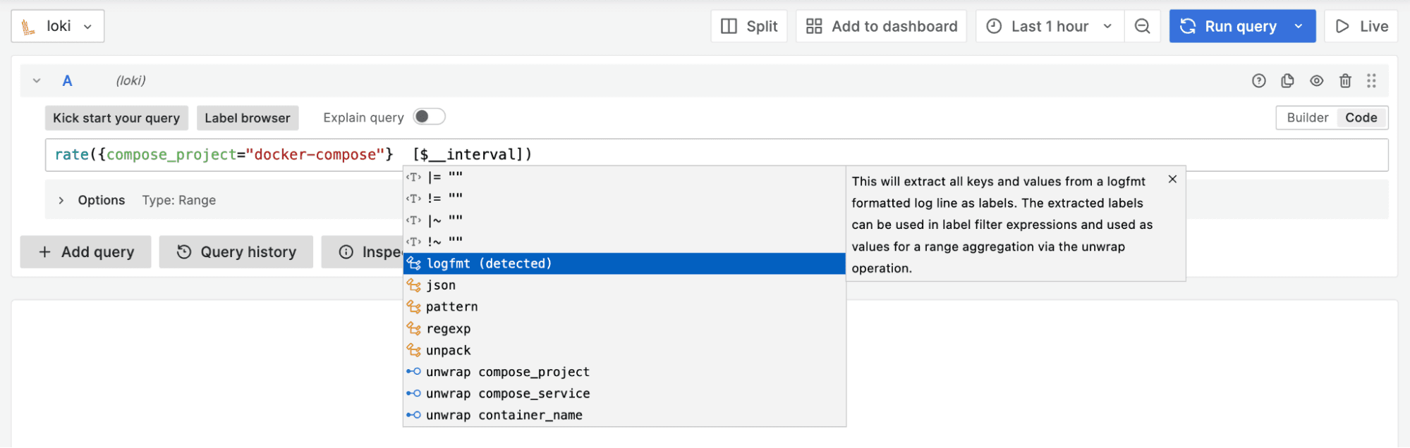This screenshot has width=1410, height=448.
Task: Click the parser icon beside json
Action: (x=414, y=285)
